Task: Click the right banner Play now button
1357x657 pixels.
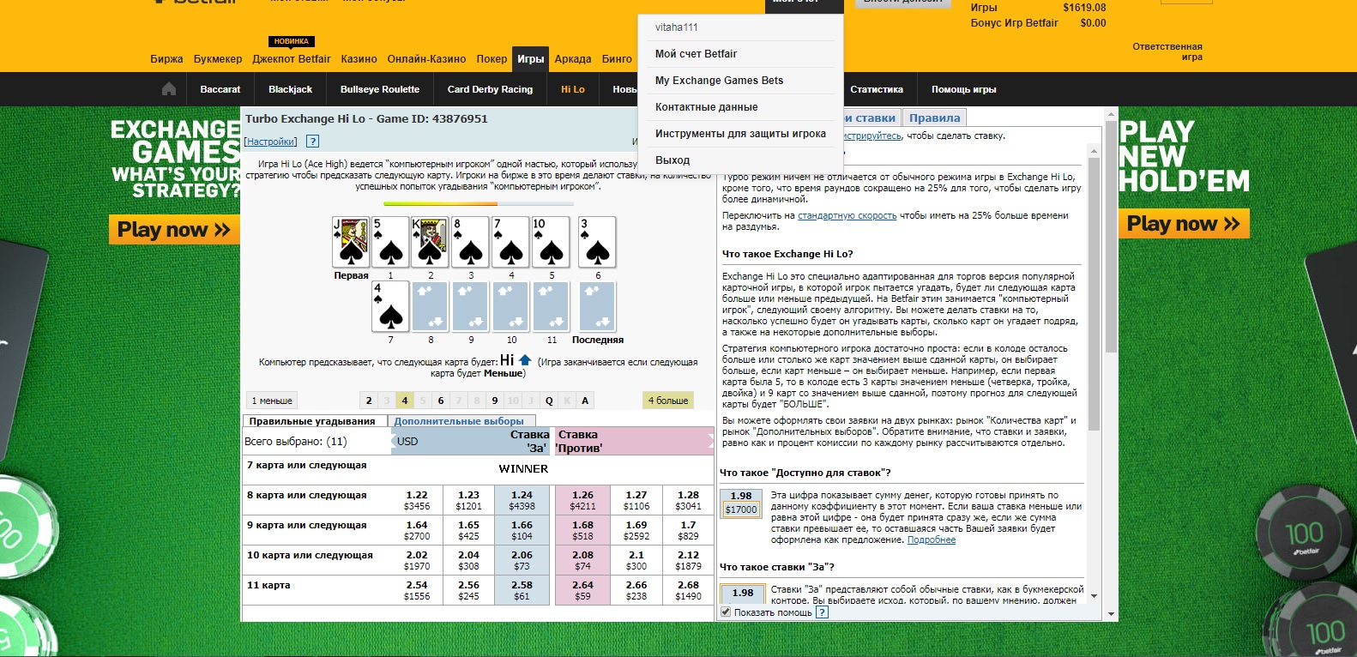Action: pos(1184,224)
